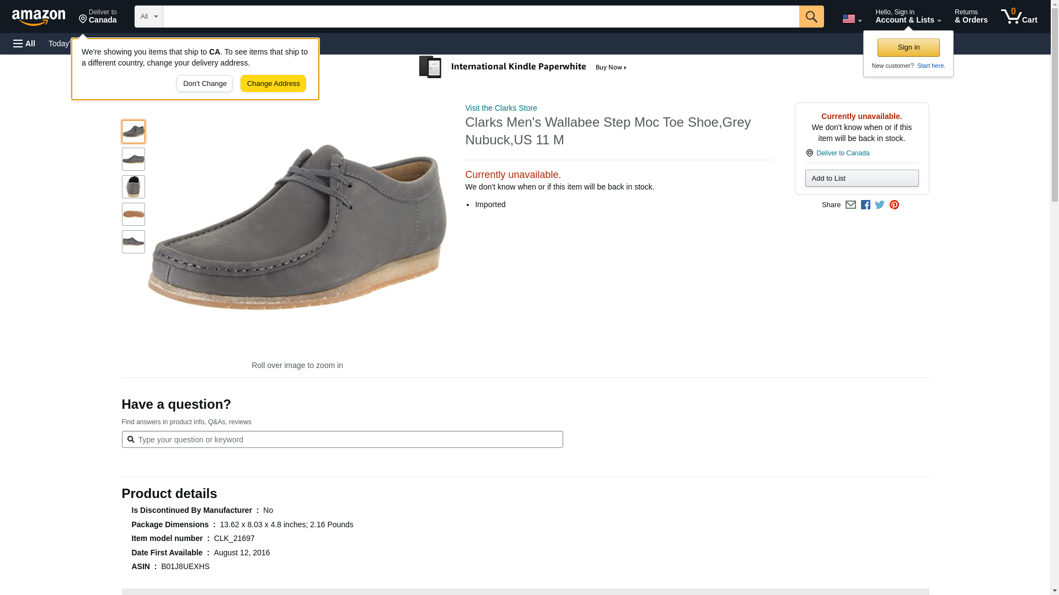This screenshot has width=1059, height=595.
Task: Open the shopping cart icon
Action: [1019, 17]
